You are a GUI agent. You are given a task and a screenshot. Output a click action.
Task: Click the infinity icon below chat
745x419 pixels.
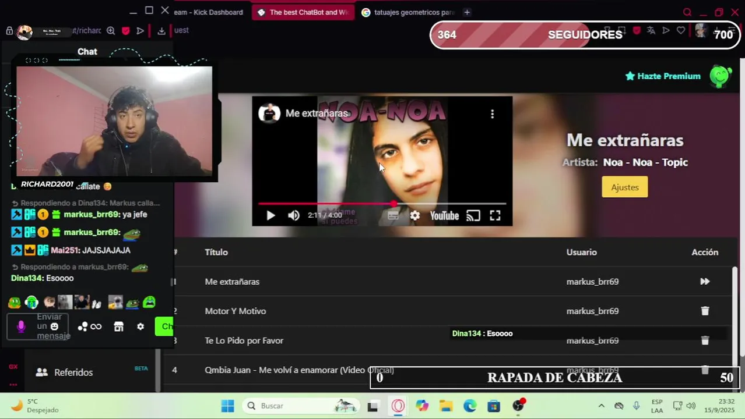[96, 327]
